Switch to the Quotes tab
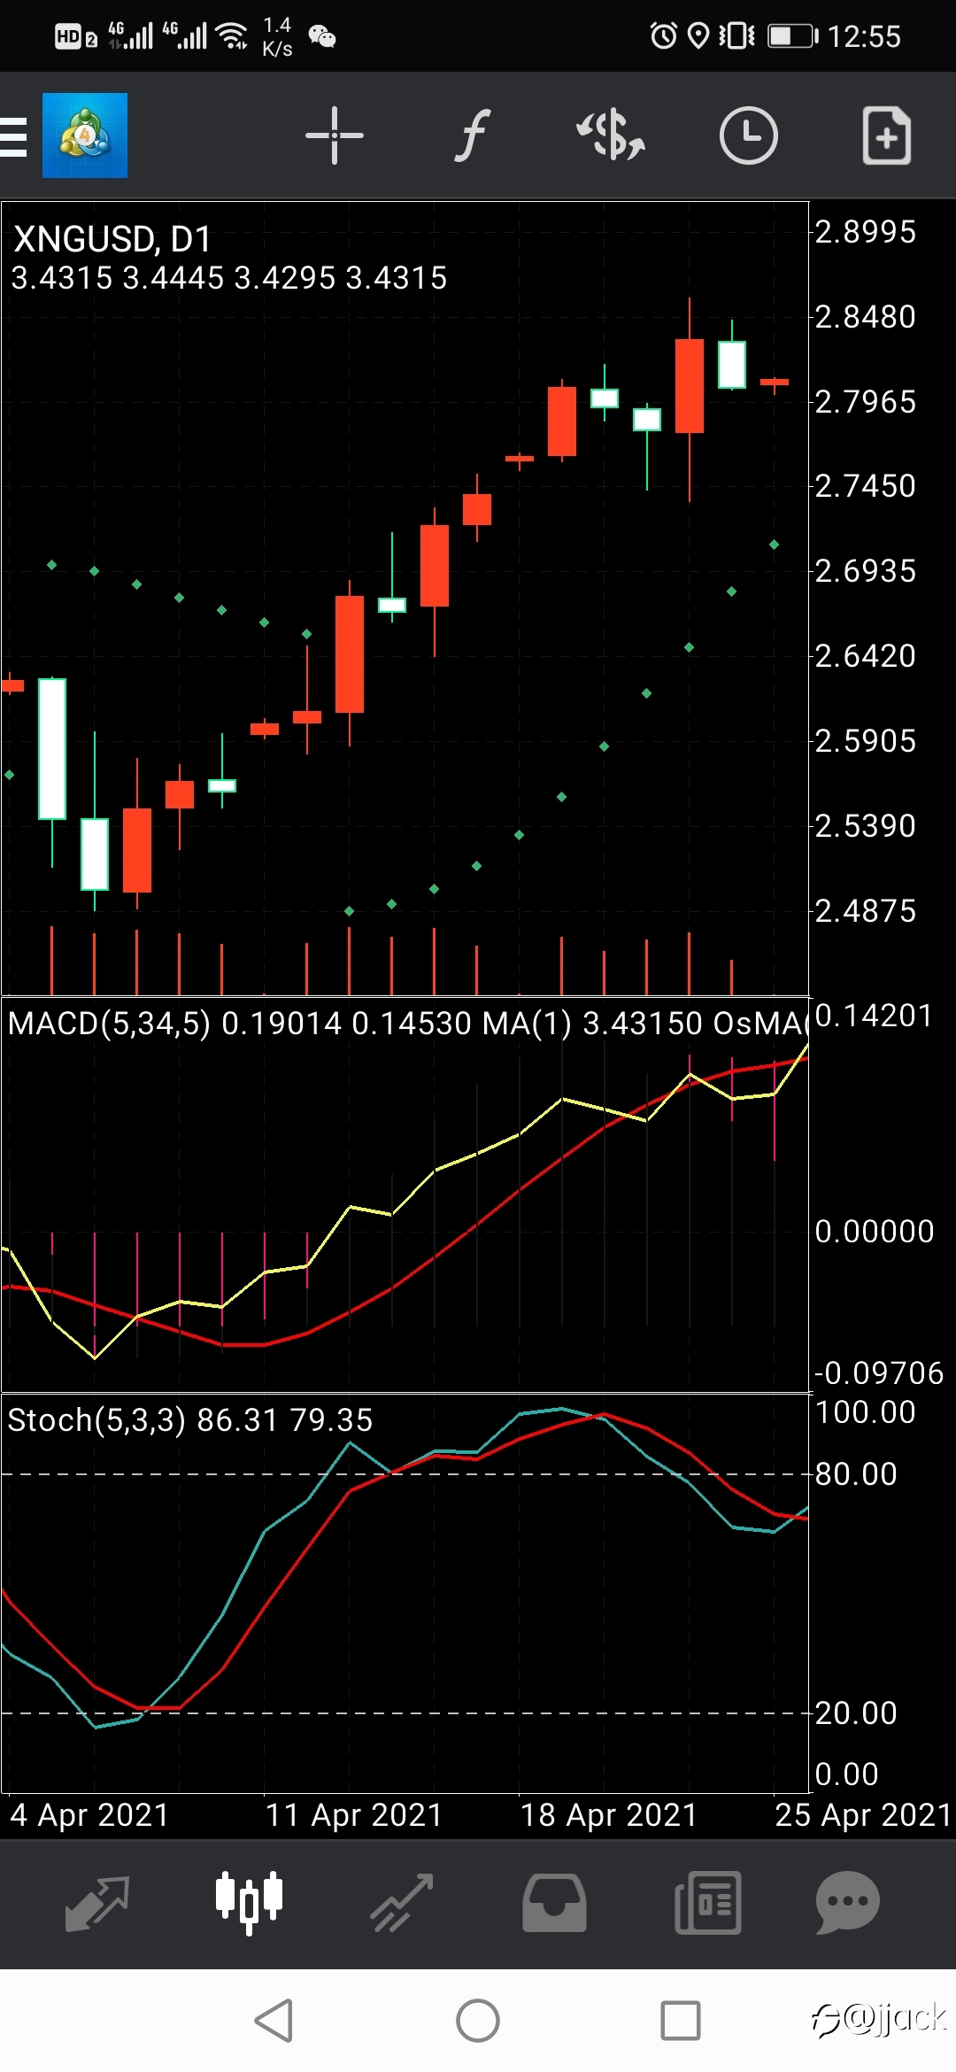The image size is (956, 2072). pyautogui.click(x=97, y=1903)
